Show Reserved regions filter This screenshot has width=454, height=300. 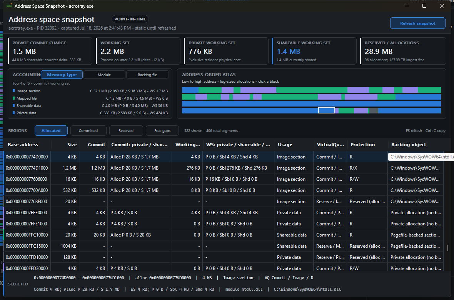126,131
